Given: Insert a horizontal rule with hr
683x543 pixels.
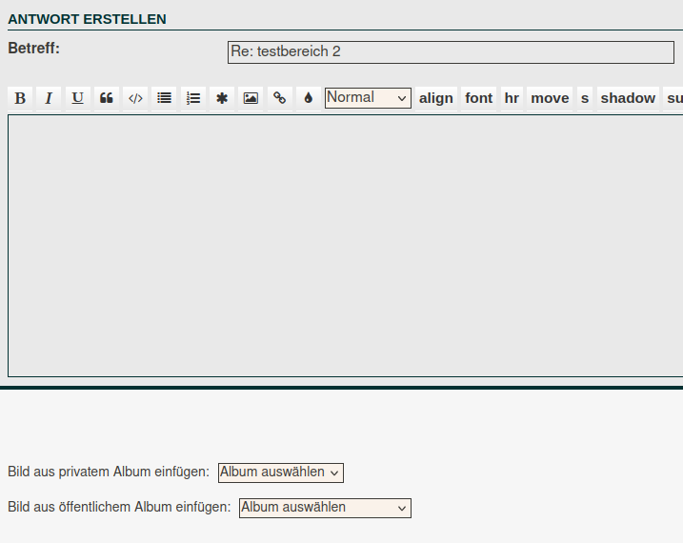Looking at the screenshot, I should click(x=512, y=98).
